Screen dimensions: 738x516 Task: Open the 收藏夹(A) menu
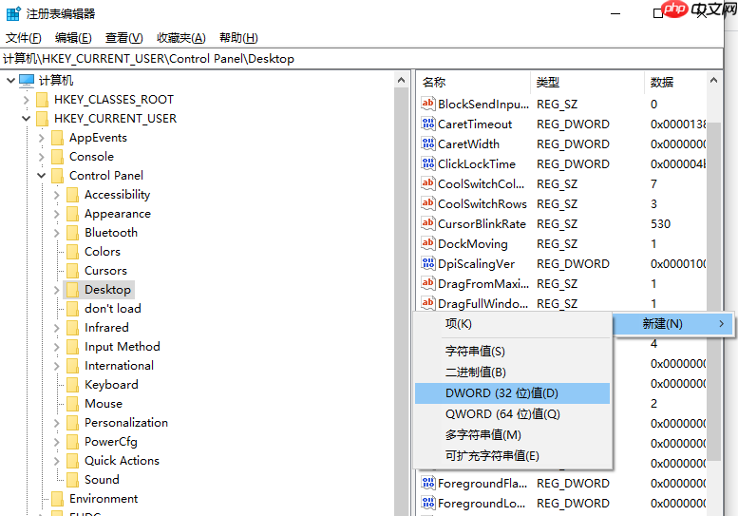(181, 38)
